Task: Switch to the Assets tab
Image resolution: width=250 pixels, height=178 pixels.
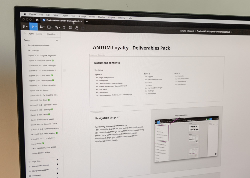Action: 39,34
